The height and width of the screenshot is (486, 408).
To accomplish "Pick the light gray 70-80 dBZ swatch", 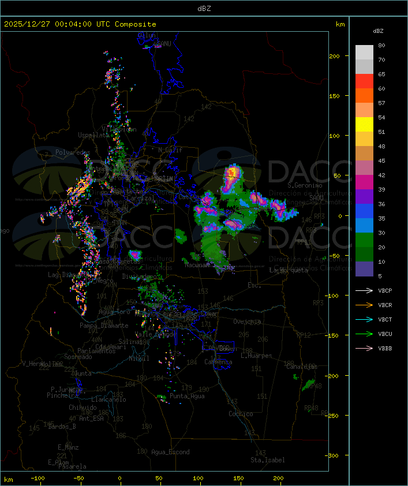I will (364, 52).
